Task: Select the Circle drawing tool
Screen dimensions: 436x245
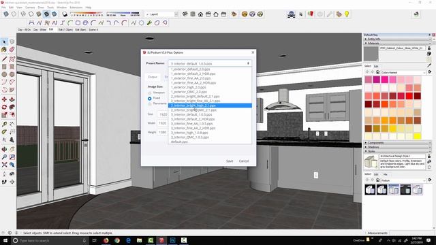Action: [4, 74]
